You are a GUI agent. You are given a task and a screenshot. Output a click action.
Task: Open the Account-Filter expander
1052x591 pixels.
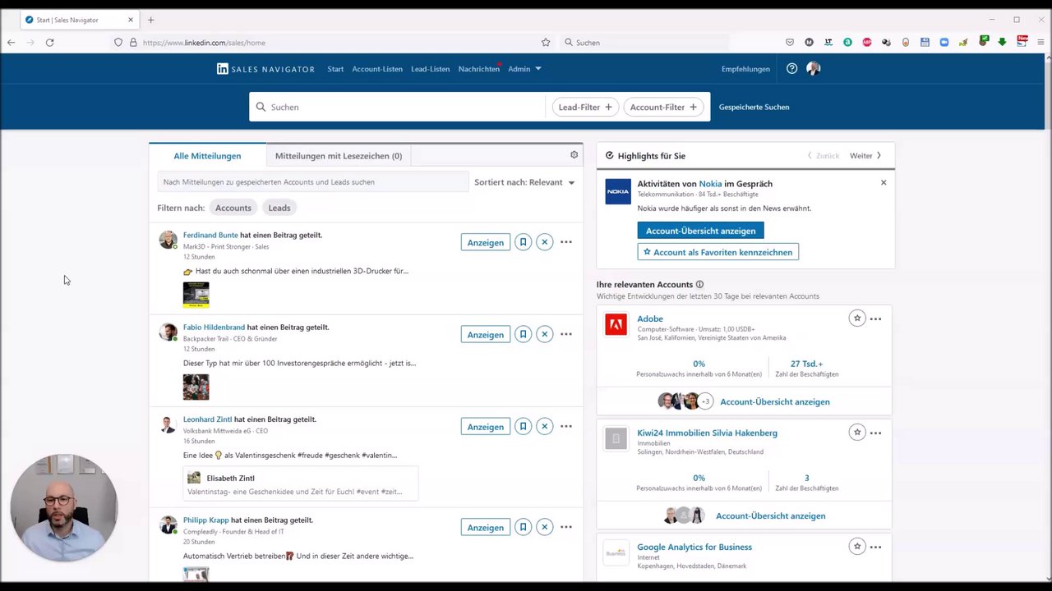pyautogui.click(x=663, y=107)
